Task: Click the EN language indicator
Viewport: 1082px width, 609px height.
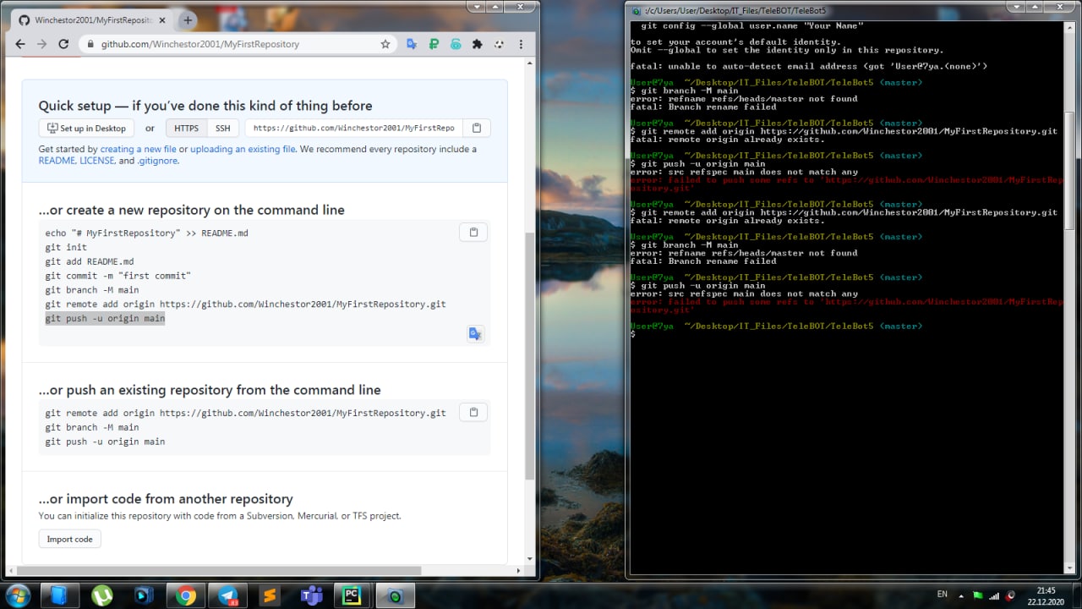Action: 943,595
